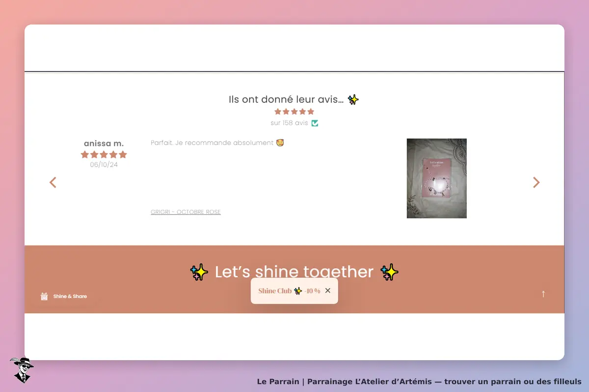
Task: Advance to the next review with right chevron
Action: [x=536, y=182]
